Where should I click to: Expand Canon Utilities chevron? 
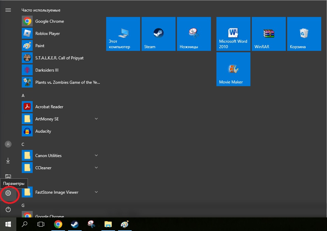coord(96,155)
